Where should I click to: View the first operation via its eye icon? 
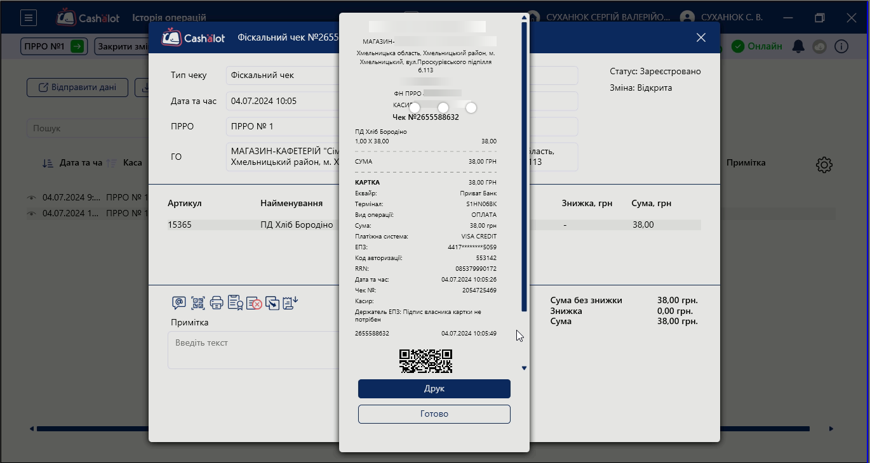pos(31,197)
